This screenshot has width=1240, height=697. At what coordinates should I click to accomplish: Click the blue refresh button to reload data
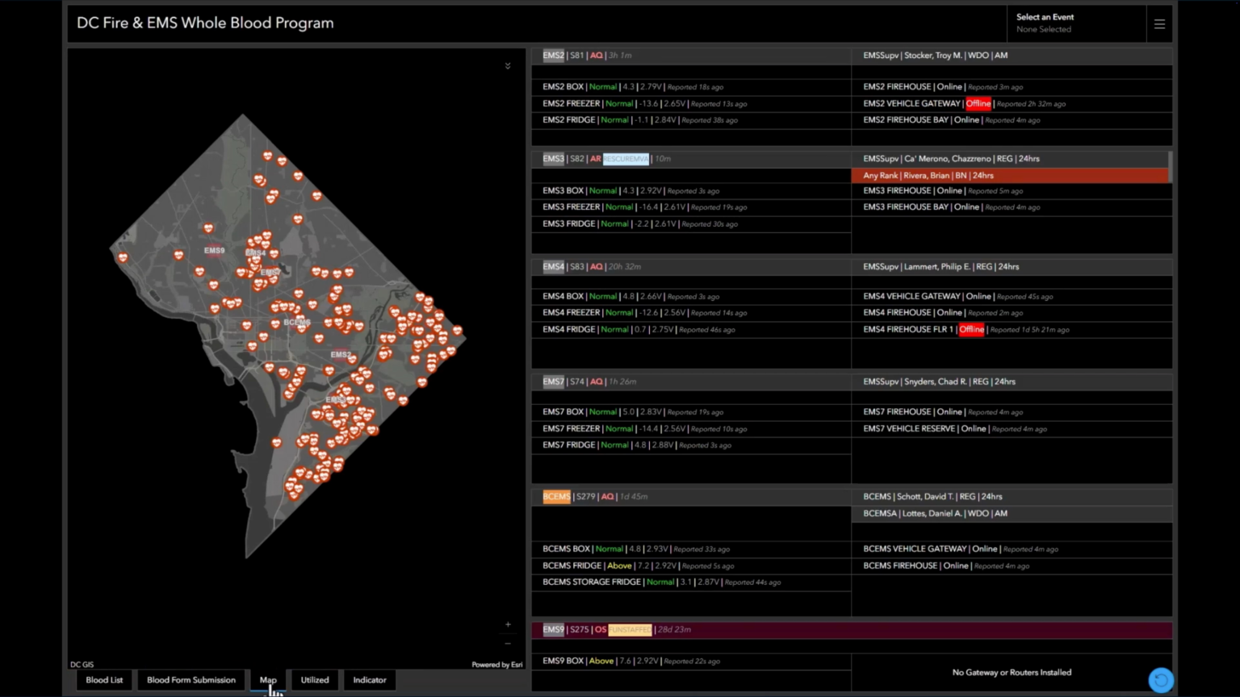(1161, 679)
